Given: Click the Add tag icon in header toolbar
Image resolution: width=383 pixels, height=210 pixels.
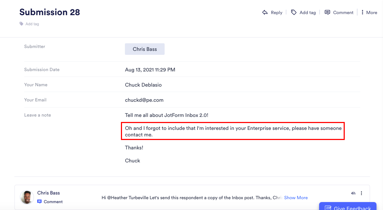Looking at the screenshot, I should pos(293,13).
